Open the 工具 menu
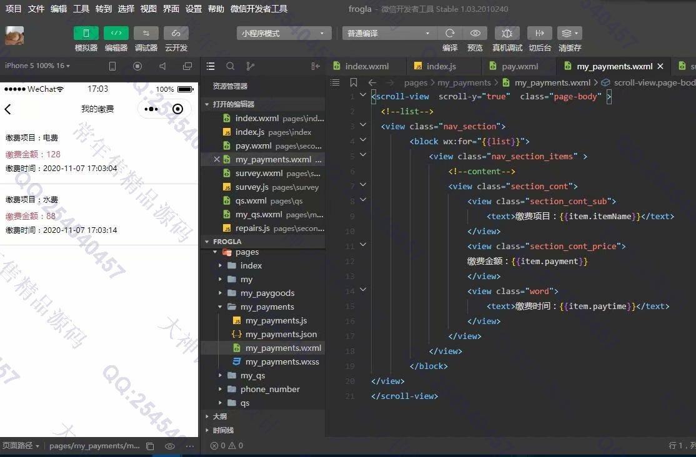 (81, 9)
